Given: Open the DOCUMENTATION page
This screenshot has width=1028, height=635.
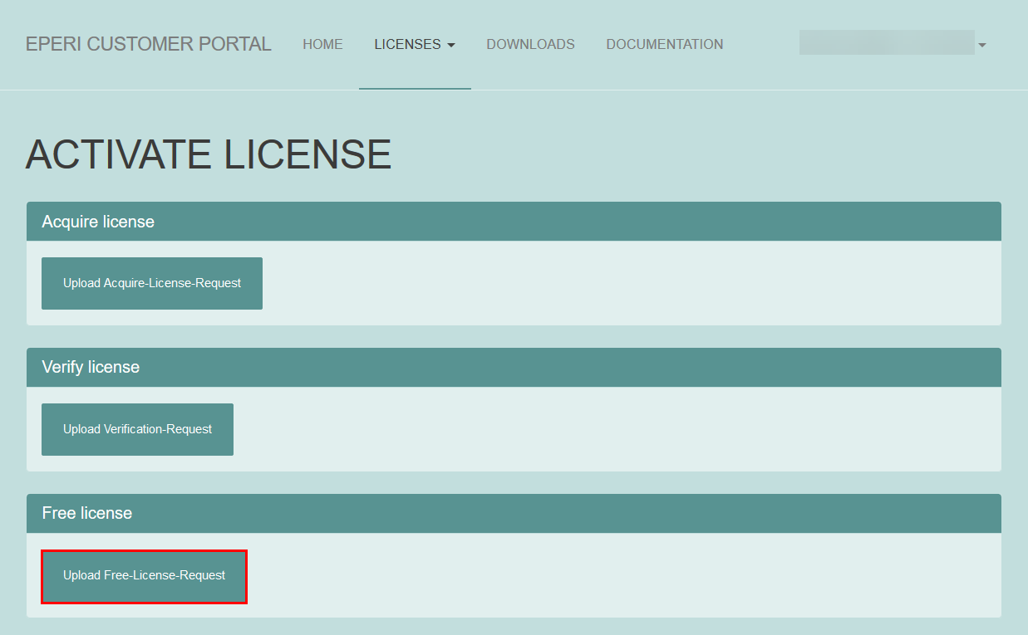Looking at the screenshot, I should 664,44.
